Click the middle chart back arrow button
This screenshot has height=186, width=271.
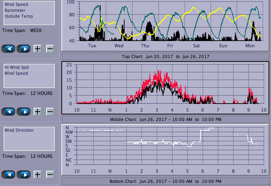pyautogui.click(x=9, y=112)
